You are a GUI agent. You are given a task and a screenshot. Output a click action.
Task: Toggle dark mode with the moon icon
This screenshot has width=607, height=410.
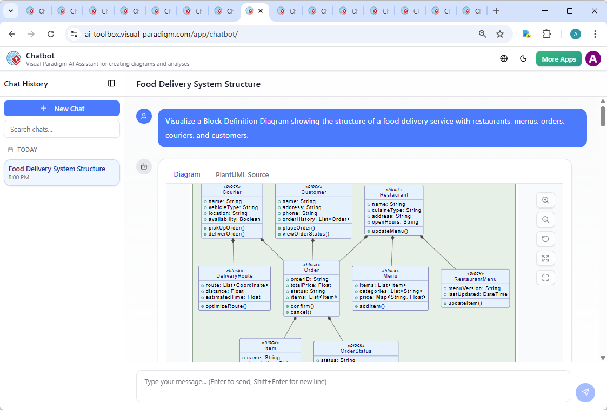[523, 58]
